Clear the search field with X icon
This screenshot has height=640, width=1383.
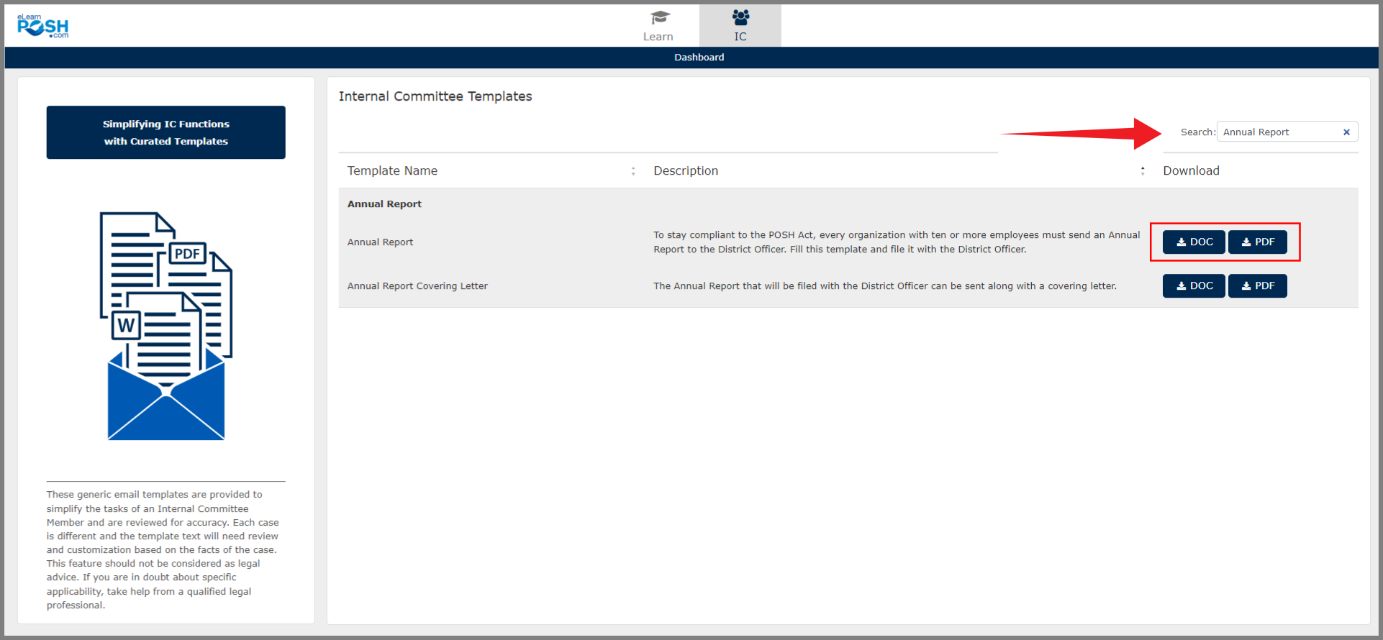(x=1346, y=132)
